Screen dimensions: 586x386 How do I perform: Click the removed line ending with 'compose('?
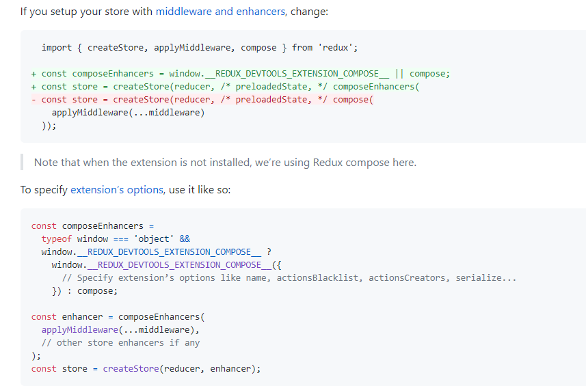click(x=202, y=100)
